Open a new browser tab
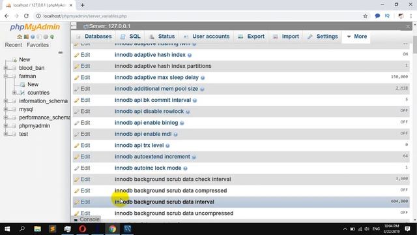Screen dimensions: 417x235 83,5
